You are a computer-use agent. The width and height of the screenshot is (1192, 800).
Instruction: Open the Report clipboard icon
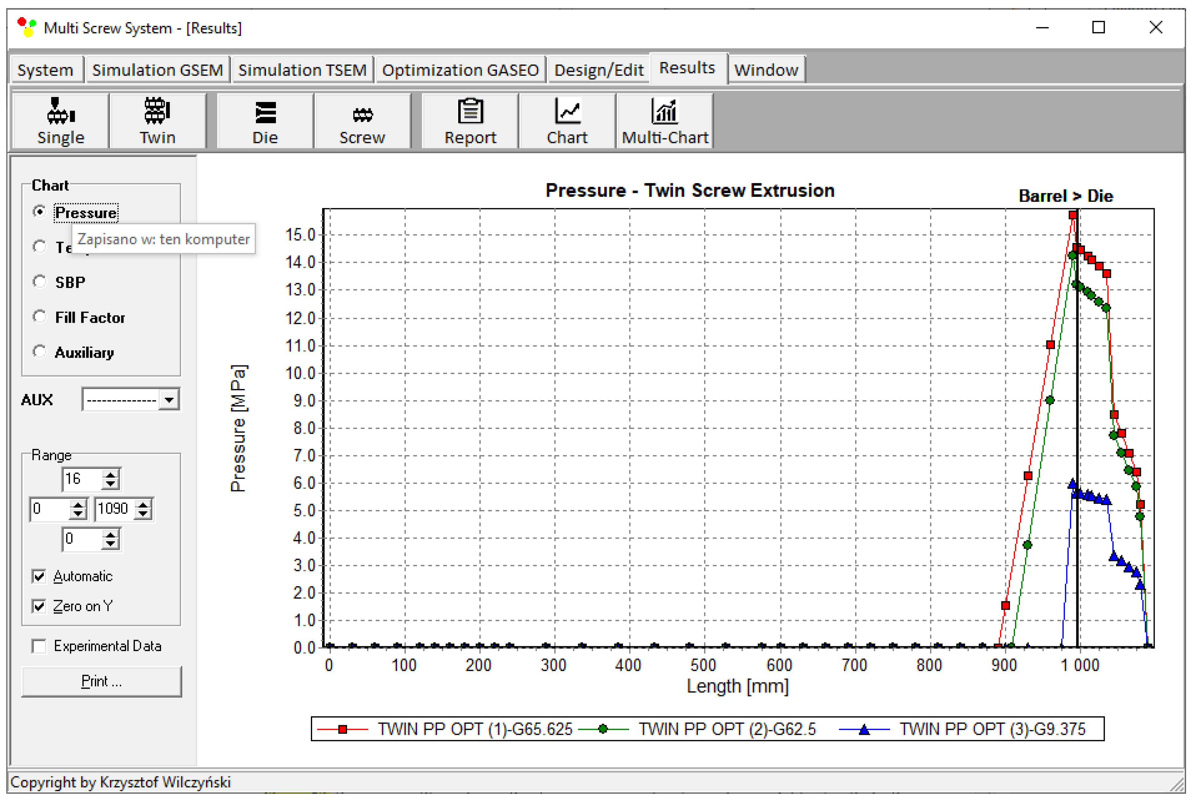(x=470, y=121)
